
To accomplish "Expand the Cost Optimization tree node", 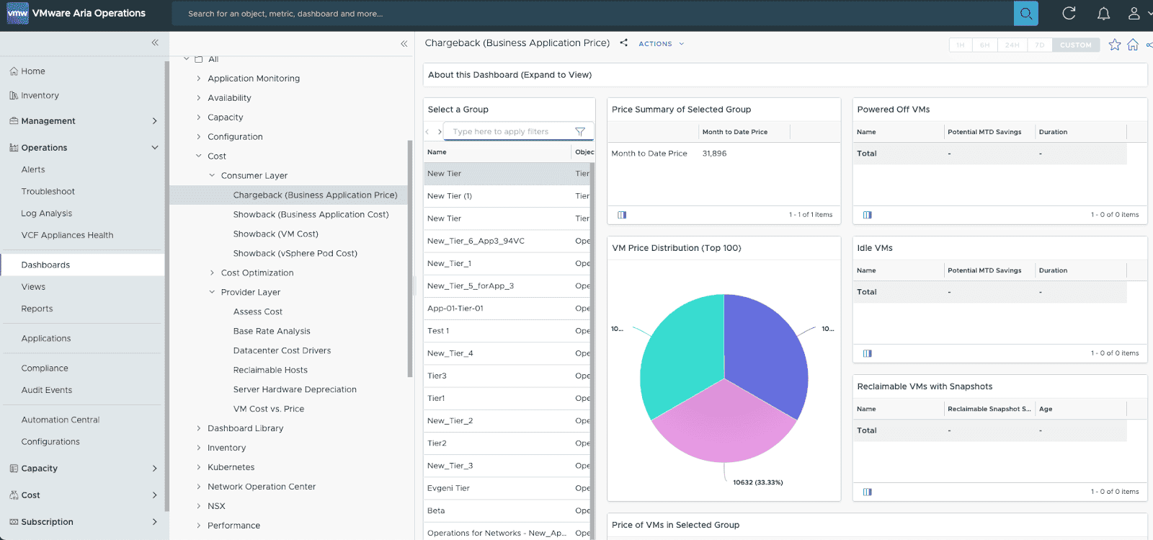I will click(212, 273).
